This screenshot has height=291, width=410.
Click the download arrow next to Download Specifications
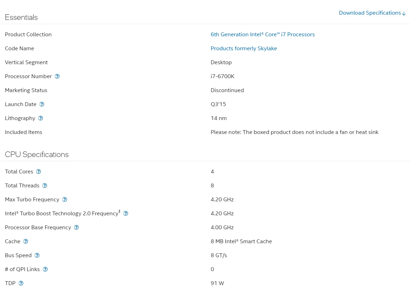point(404,13)
